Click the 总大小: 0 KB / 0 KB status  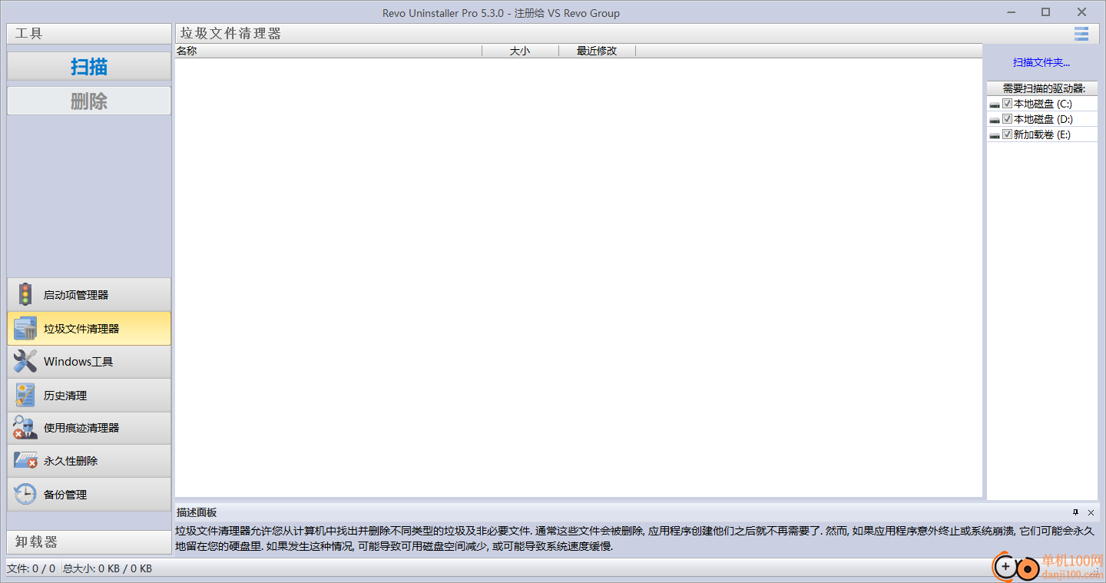pyautogui.click(x=108, y=568)
